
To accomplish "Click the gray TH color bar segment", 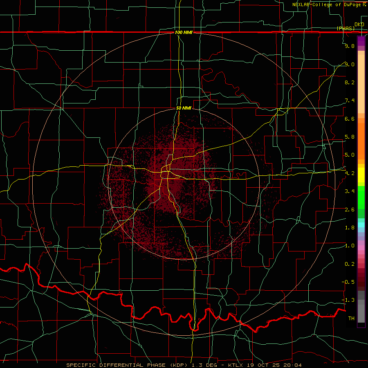I will (361, 313).
